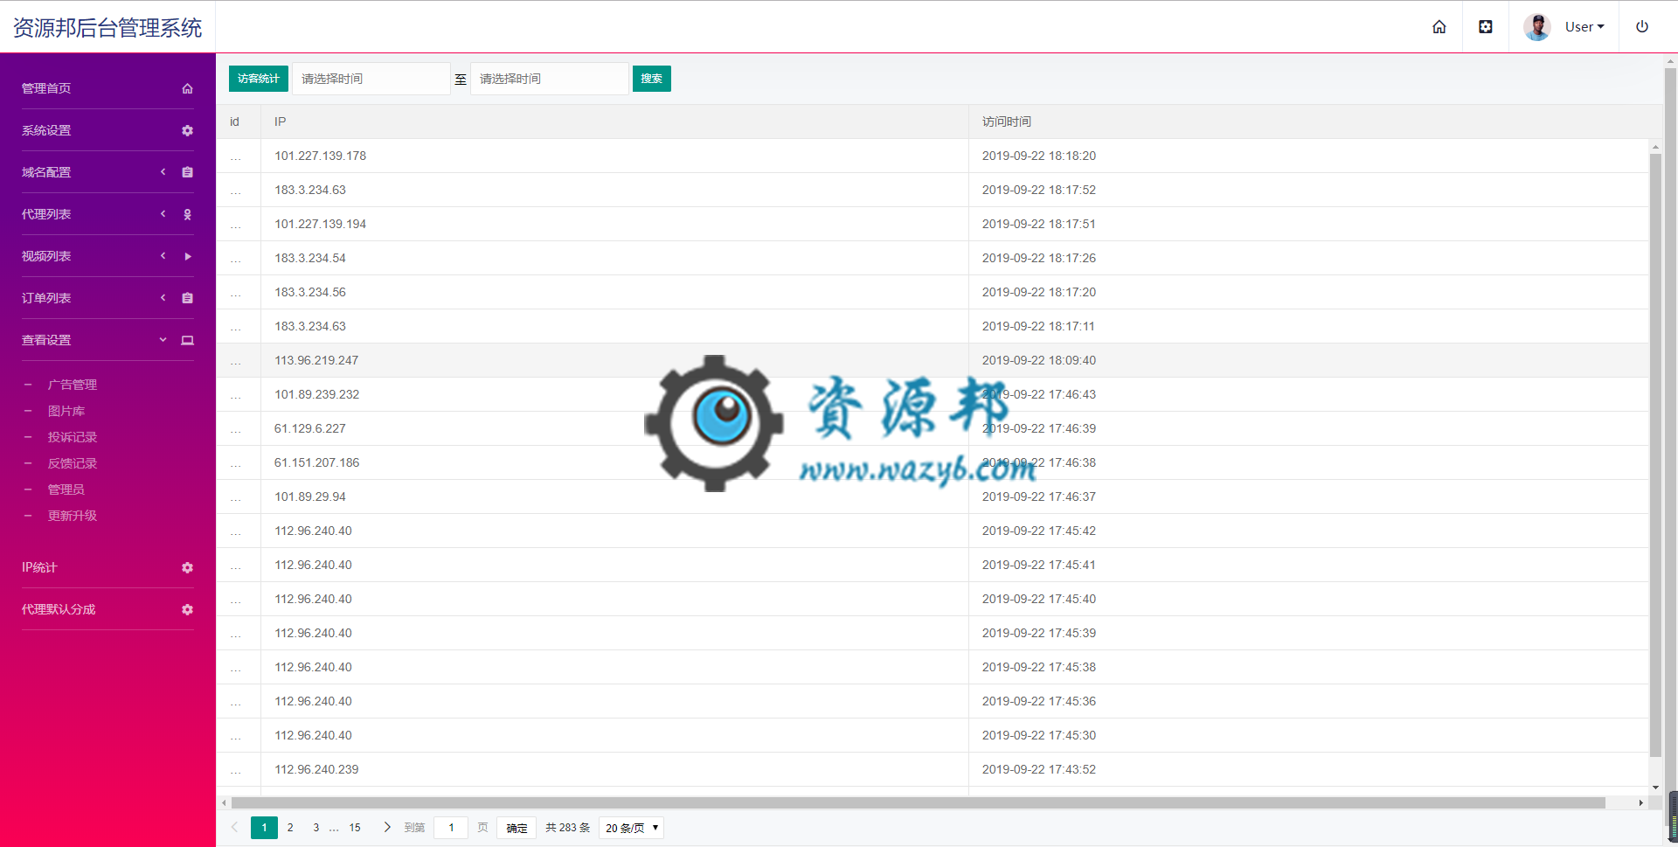This screenshot has height=847, width=1678.
Task: Click the gear icon beside 系统设置
Action: click(187, 130)
